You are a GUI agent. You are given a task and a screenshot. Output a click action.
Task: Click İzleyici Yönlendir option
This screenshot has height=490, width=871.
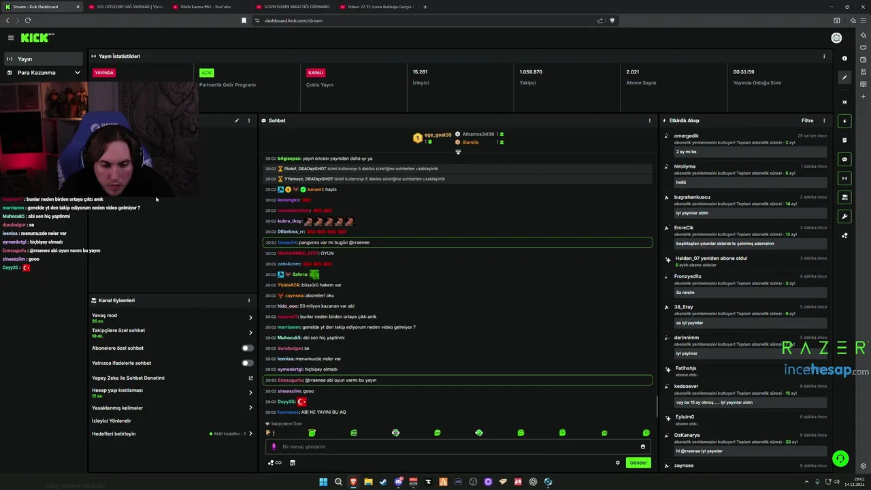[112, 421]
